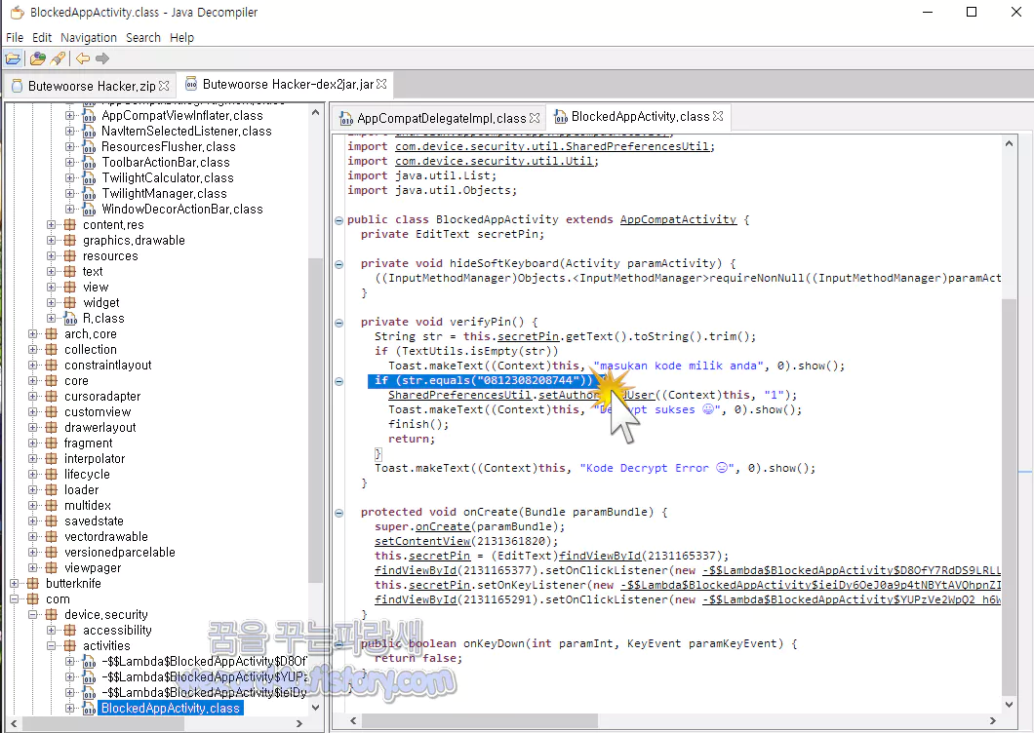Click the accessibility package icon
This screenshot has width=1034, height=733.
(x=70, y=631)
